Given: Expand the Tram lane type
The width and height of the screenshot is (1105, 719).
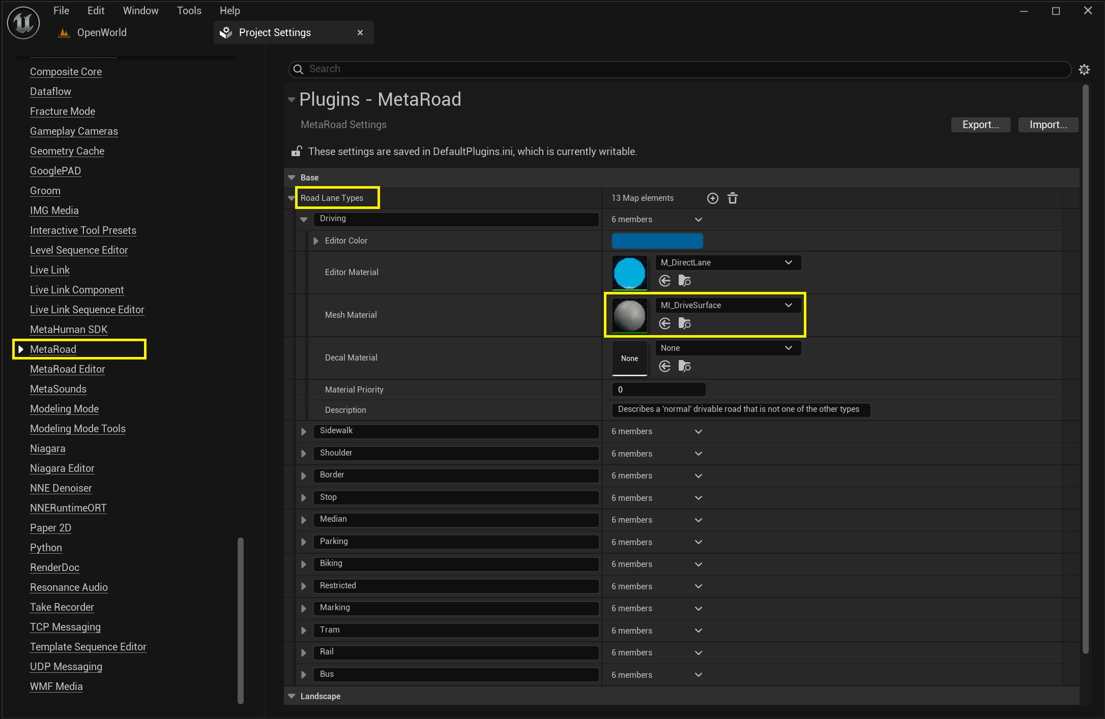Looking at the screenshot, I should click(304, 631).
